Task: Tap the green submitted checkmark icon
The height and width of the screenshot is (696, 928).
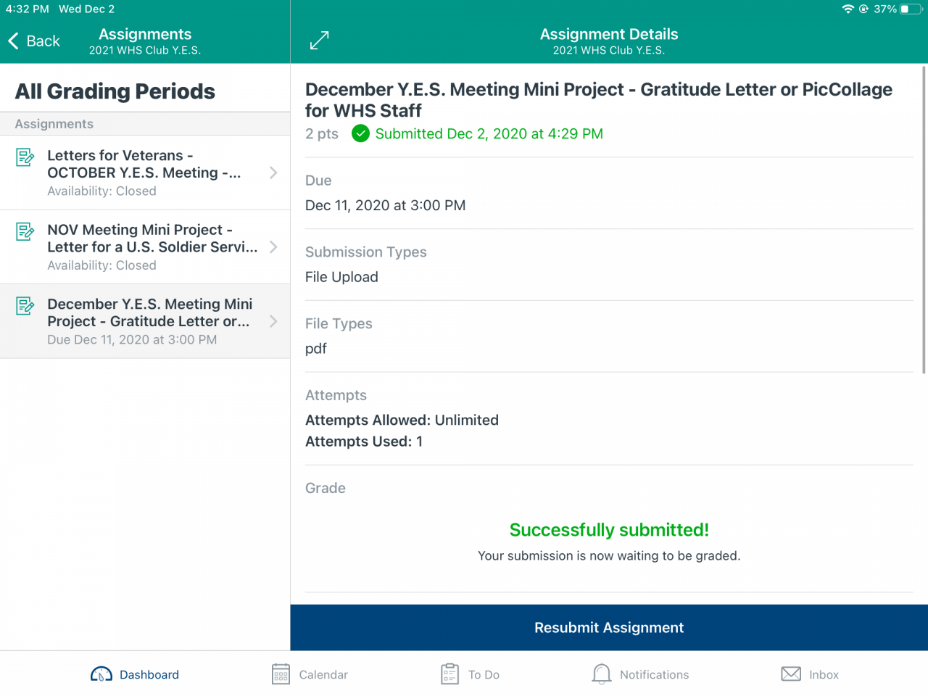Action: click(360, 133)
